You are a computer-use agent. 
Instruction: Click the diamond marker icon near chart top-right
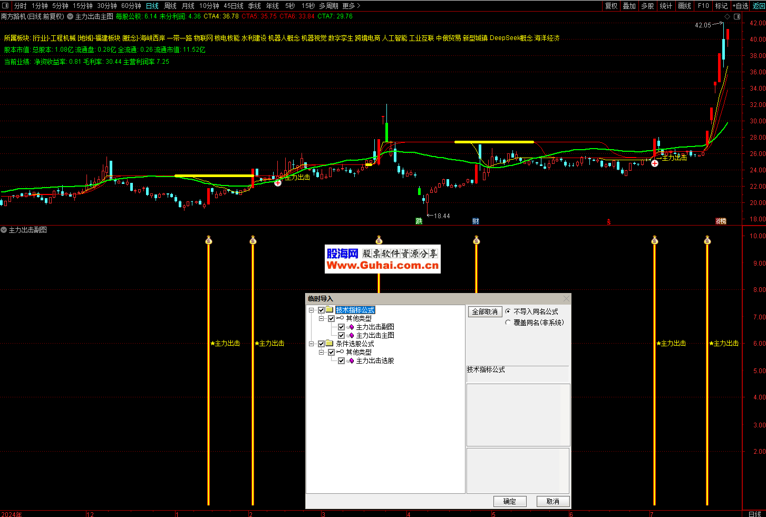click(x=728, y=16)
